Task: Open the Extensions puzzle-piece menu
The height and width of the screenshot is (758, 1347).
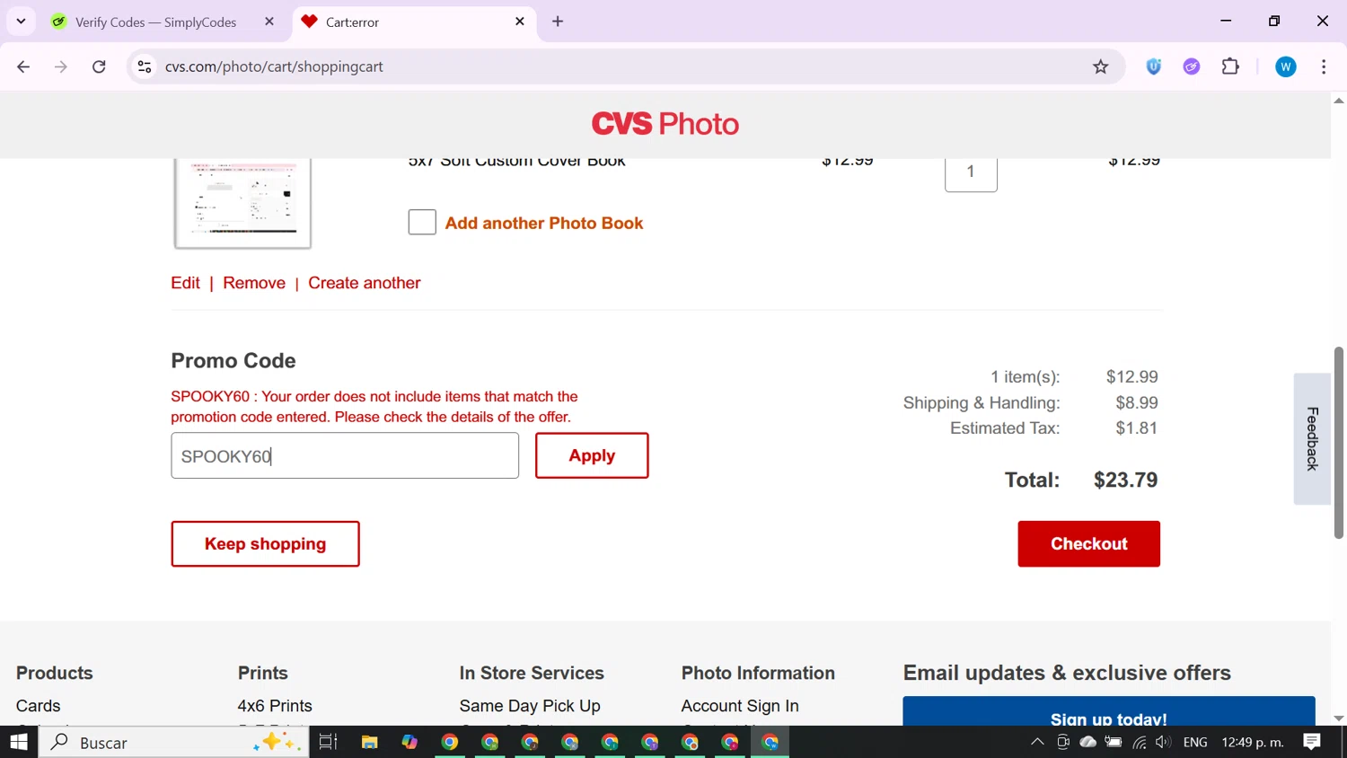Action: point(1230,66)
